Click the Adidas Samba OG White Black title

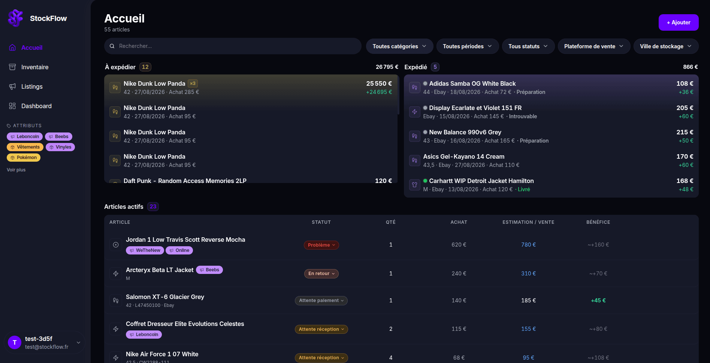472,83
